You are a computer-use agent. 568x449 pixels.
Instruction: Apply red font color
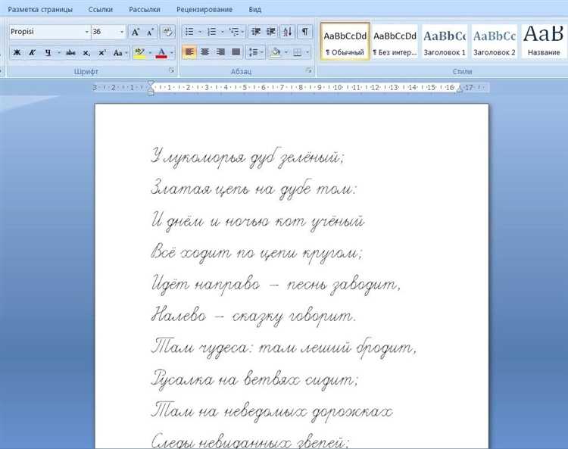[x=161, y=53]
